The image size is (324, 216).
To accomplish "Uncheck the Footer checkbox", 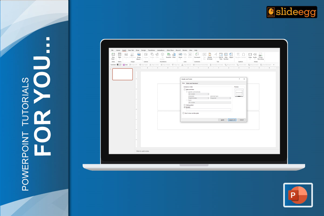I will (x=184, y=107).
